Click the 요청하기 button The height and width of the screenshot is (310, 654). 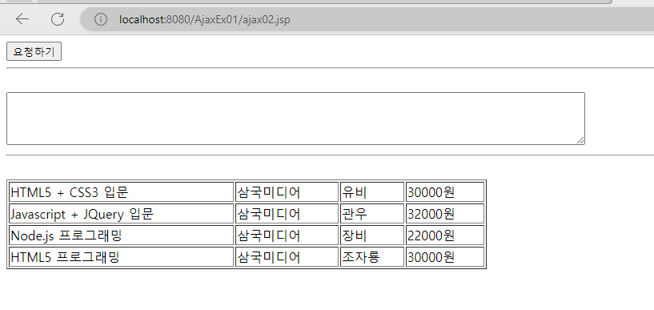[x=34, y=51]
